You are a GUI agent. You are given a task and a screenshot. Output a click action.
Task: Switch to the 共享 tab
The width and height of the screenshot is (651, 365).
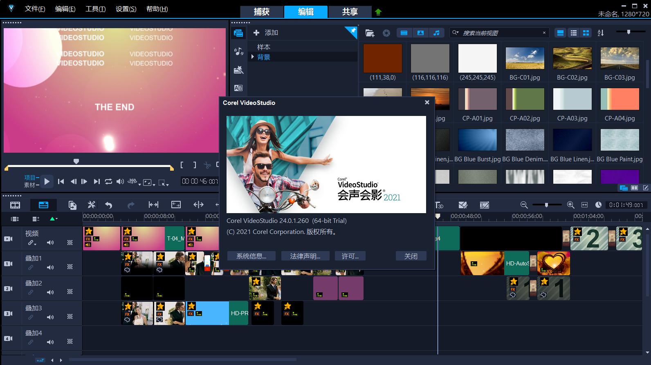click(x=350, y=12)
